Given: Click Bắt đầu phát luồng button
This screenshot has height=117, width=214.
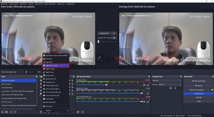Looking at the screenshot, I should pyautogui.click(x=198, y=81).
